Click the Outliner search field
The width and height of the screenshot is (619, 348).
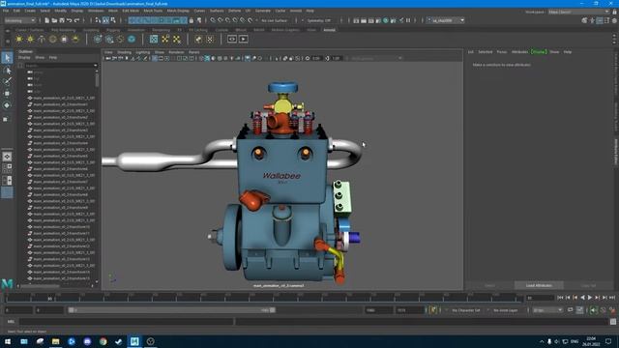click(x=61, y=66)
